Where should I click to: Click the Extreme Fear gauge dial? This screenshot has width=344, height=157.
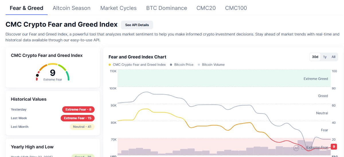[x=53, y=72]
